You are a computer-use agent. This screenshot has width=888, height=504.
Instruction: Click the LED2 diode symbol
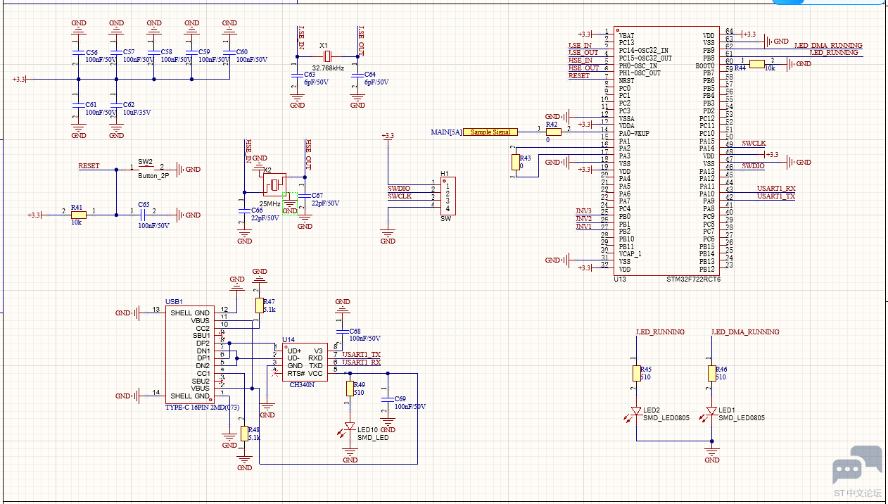click(636, 411)
